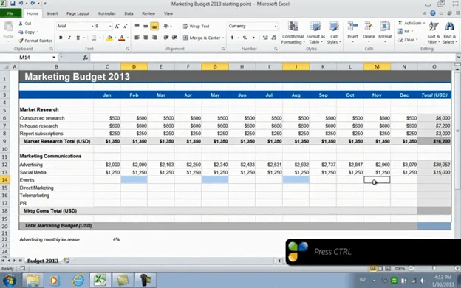Screen dimensions: 461x288
Task: Apply the red Font Color
Action: pos(121,38)
